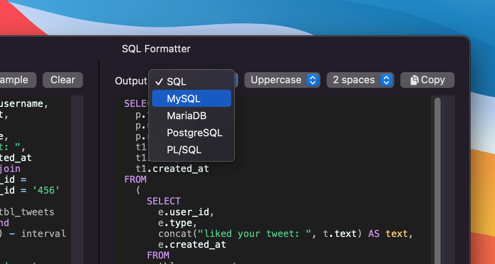
Task: Select MariaDB in the open dropdown
Action: point(186,116)
